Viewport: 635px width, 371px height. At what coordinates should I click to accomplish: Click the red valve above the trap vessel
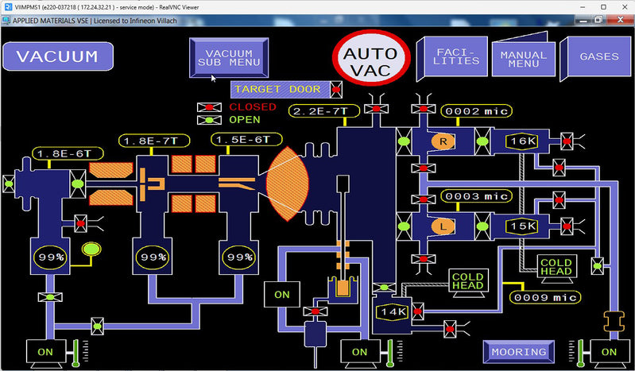coord(315,311)
